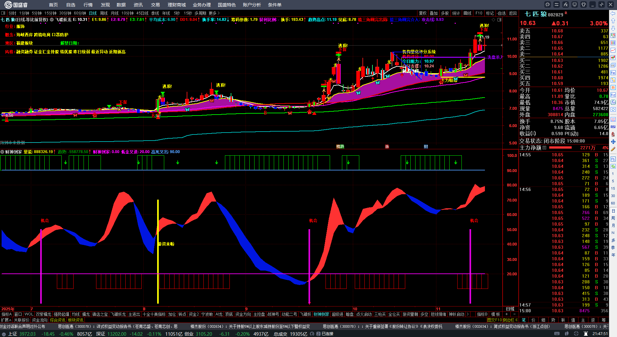617x337 pixels.
Task: Click the small window icon before 分时
Action: click(x=3, y=13)
